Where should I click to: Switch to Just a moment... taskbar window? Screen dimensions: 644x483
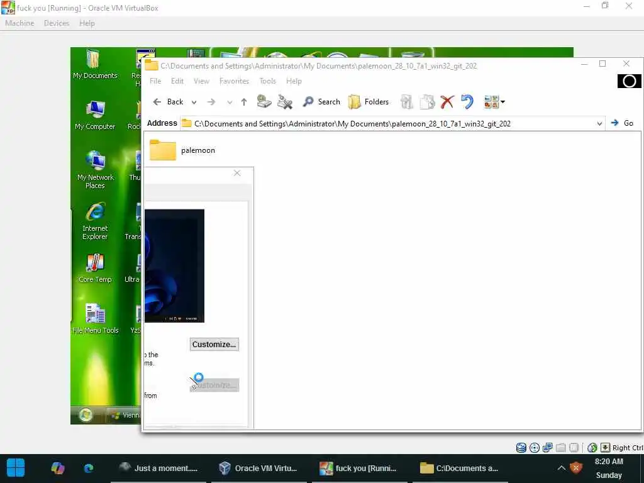(158, 468)
